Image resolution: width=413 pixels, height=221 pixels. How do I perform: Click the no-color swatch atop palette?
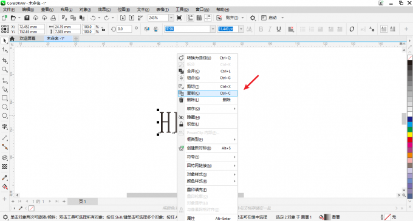point(410,58)
